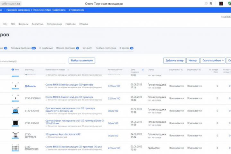The image size is (231, 154).
Task: Click thumbnail of MK8 0.4 мм nozzle
Action: 15,98
